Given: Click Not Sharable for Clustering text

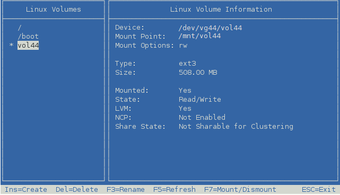Looking at the screenshot, I should click(236, 127).
